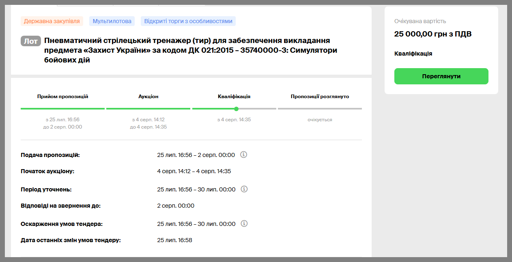Select the Прийом пропозицій stage label
The height and width of the screenshot is (262, 512).
[x=62, y=97]
